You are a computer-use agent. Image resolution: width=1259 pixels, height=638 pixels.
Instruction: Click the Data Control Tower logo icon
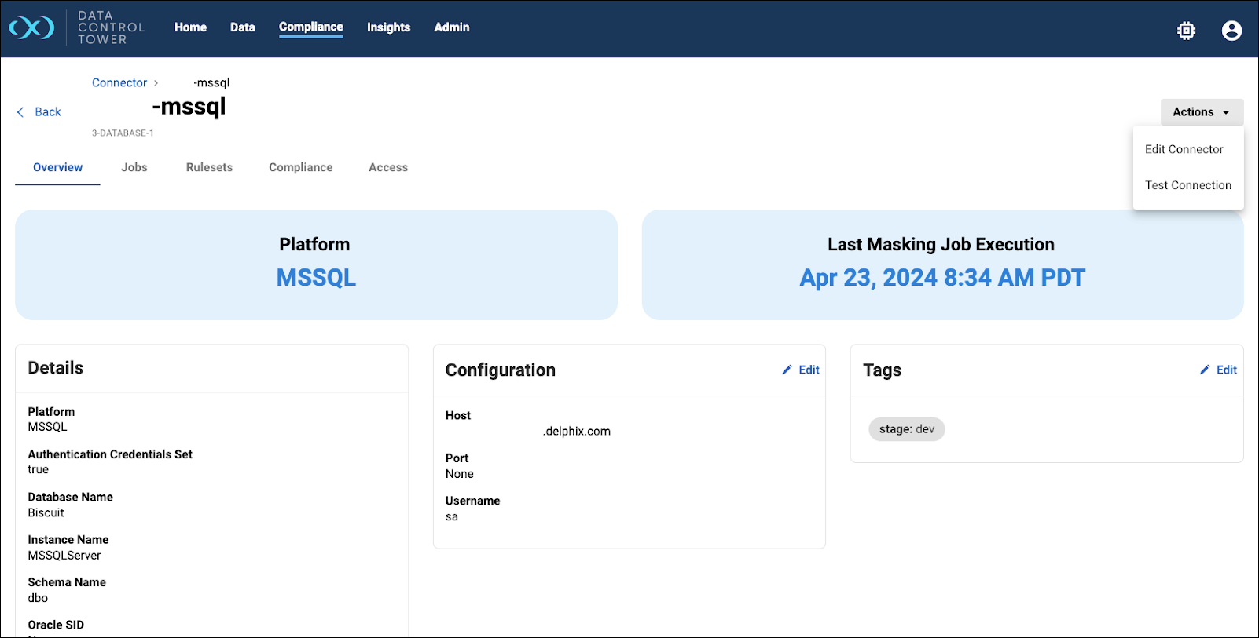tap(31, 28)
